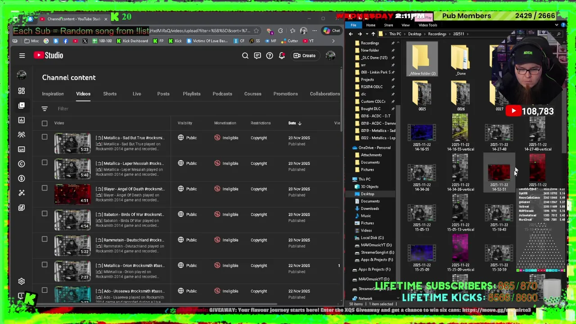This screenshot has width=576, height=324.
Task: Open the Kick Dashboard bookmark
Action: coord(133,41)
